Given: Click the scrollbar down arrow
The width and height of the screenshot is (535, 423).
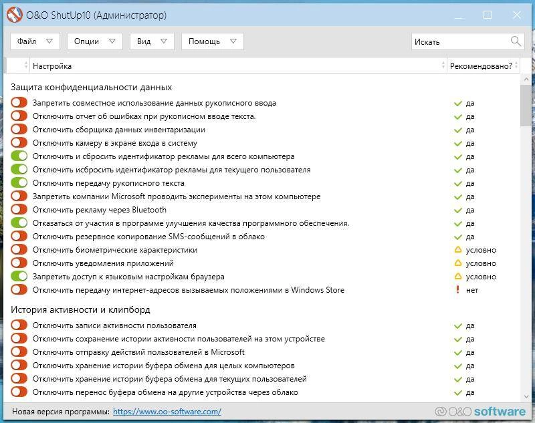Looking at the screenshot, I should (526, 396).
